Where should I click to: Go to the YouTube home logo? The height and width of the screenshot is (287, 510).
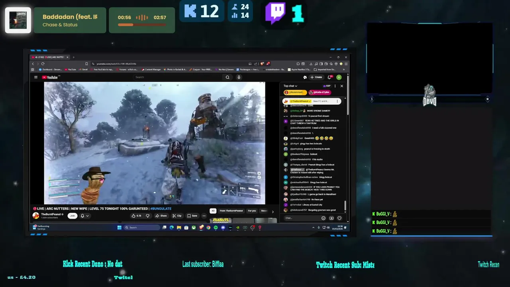51,77
